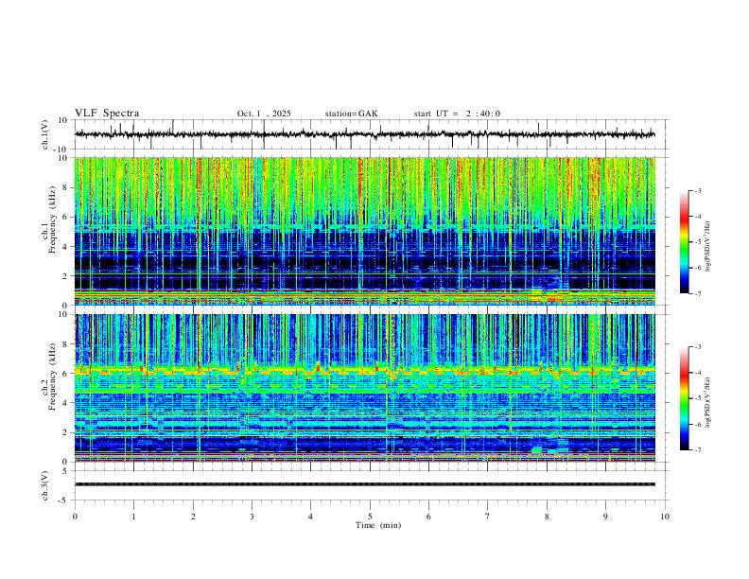Click the time axis tick label '2'
The image size is (749, 579).
[193, 517]
